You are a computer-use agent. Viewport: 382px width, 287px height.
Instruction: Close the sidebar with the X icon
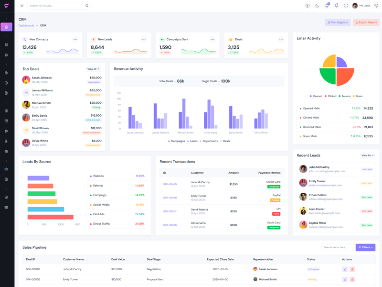click(x=22, y=6)
